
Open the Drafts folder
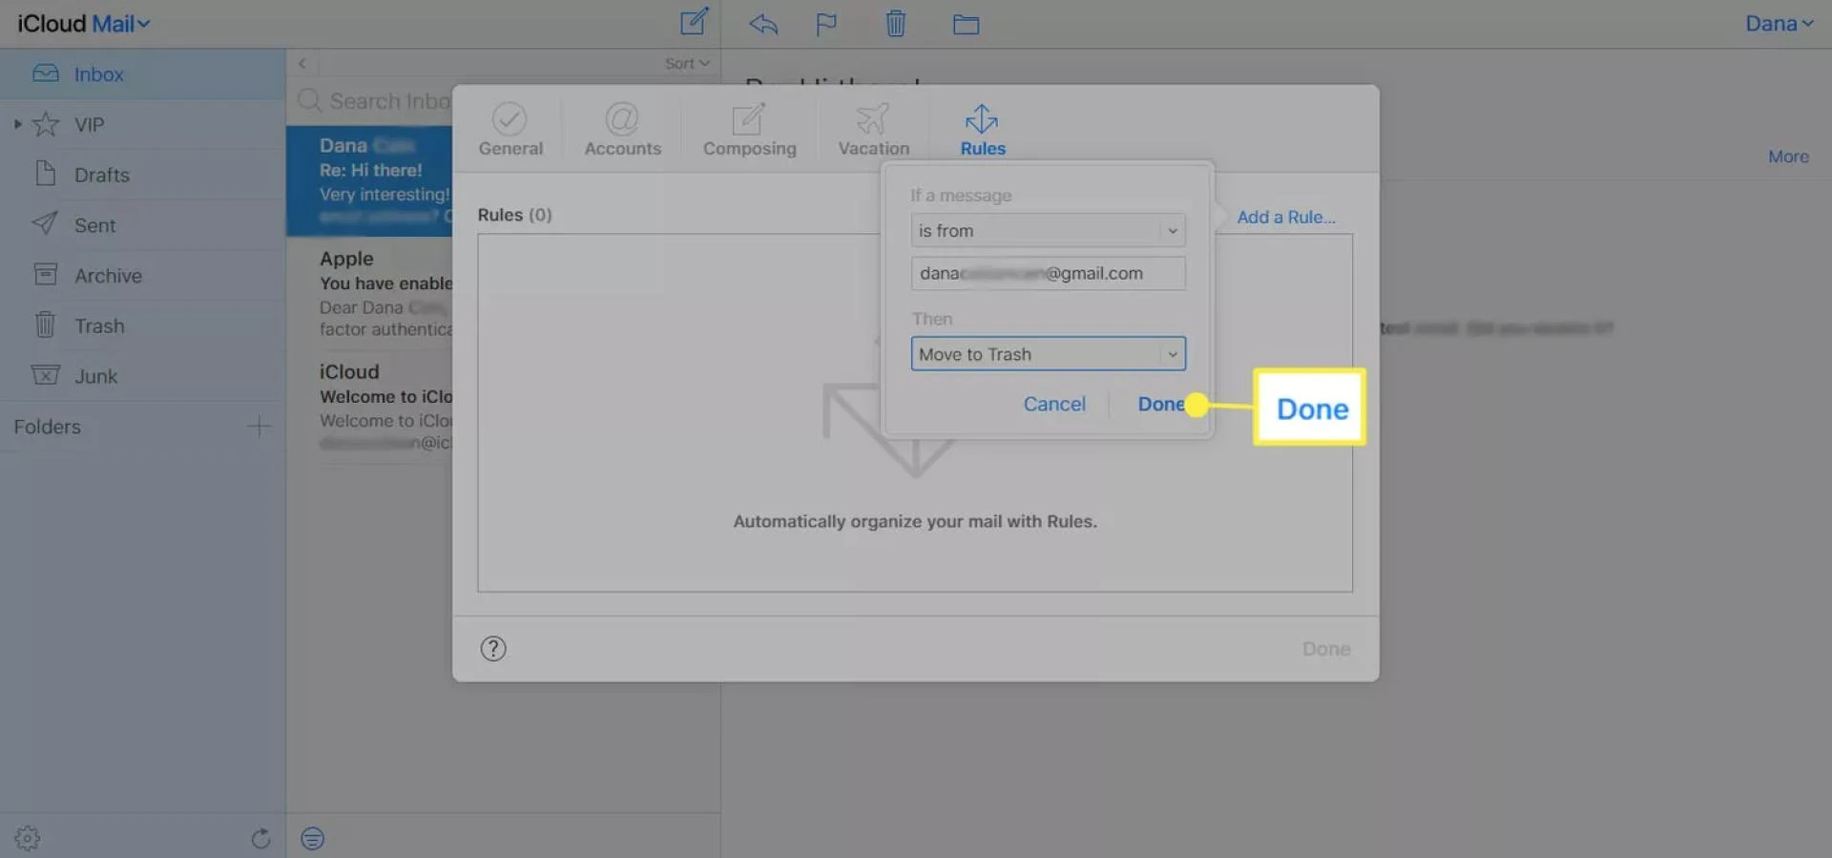click(x=143, y=175)
